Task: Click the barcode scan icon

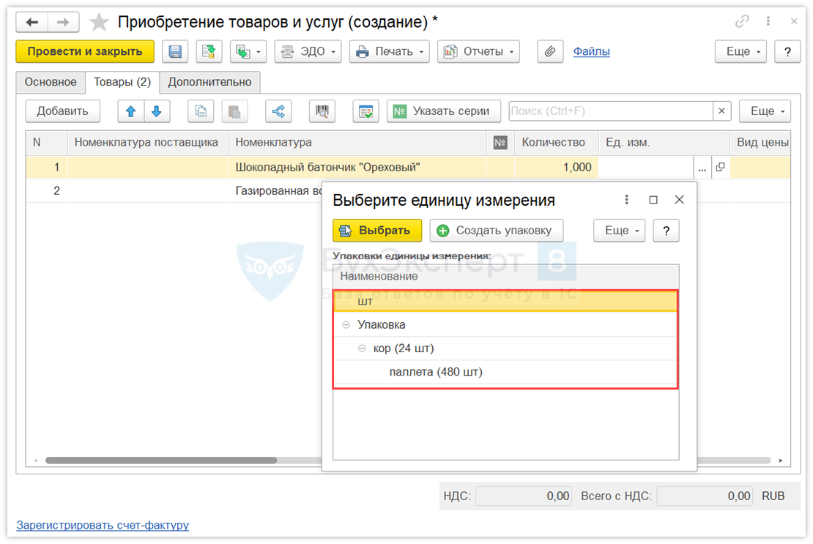Action: coord(322,111)
